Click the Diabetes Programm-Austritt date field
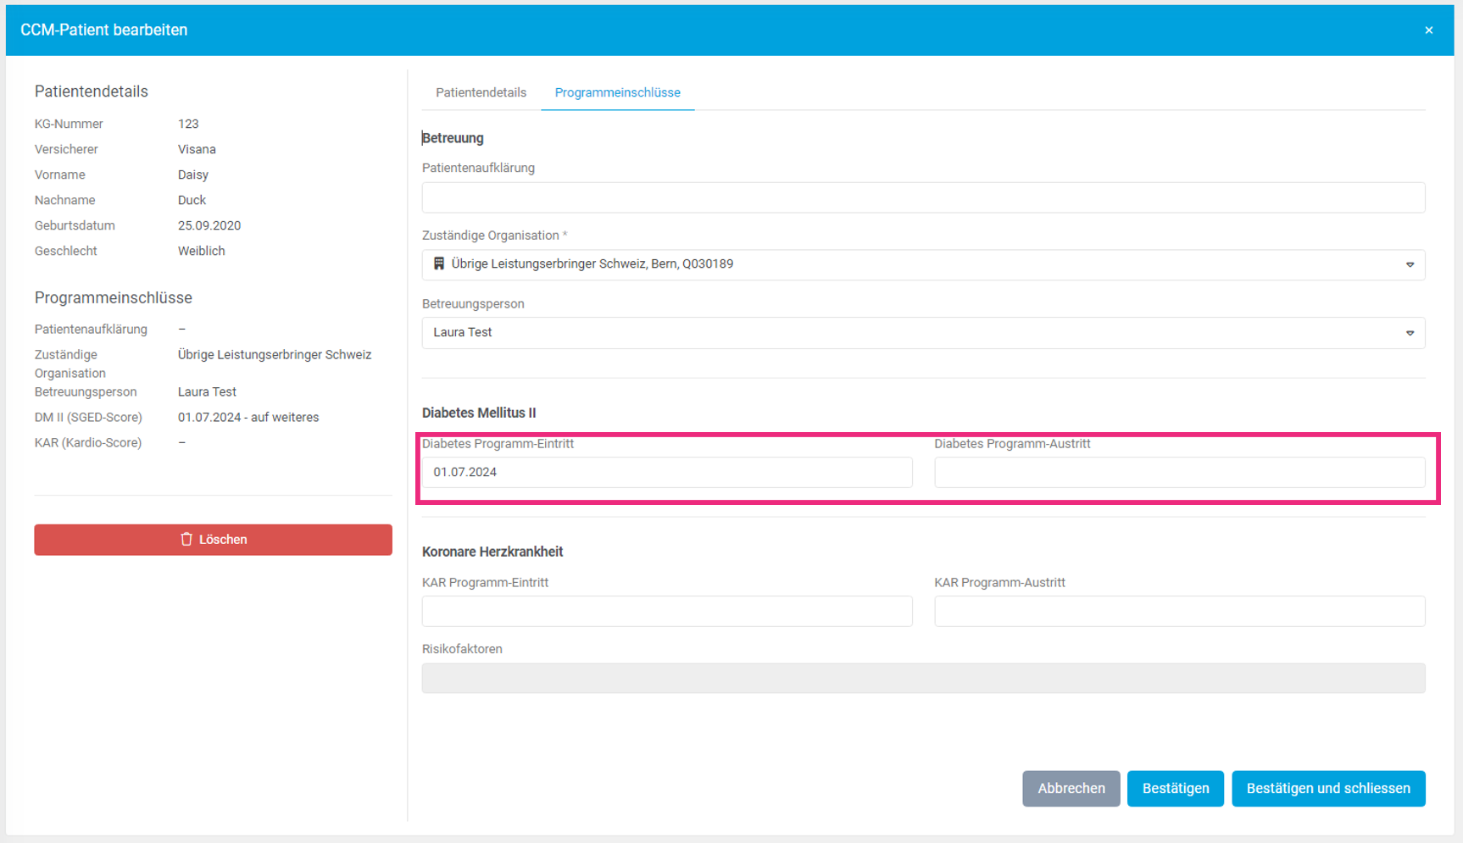The height and width of the screenshot is (843, 1463). (1178, 473)
